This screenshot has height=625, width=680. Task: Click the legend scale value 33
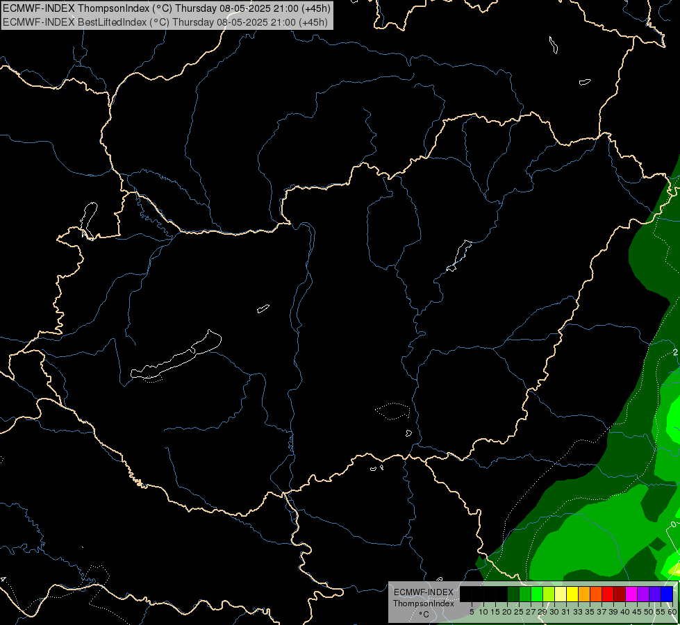pos(578,612)
